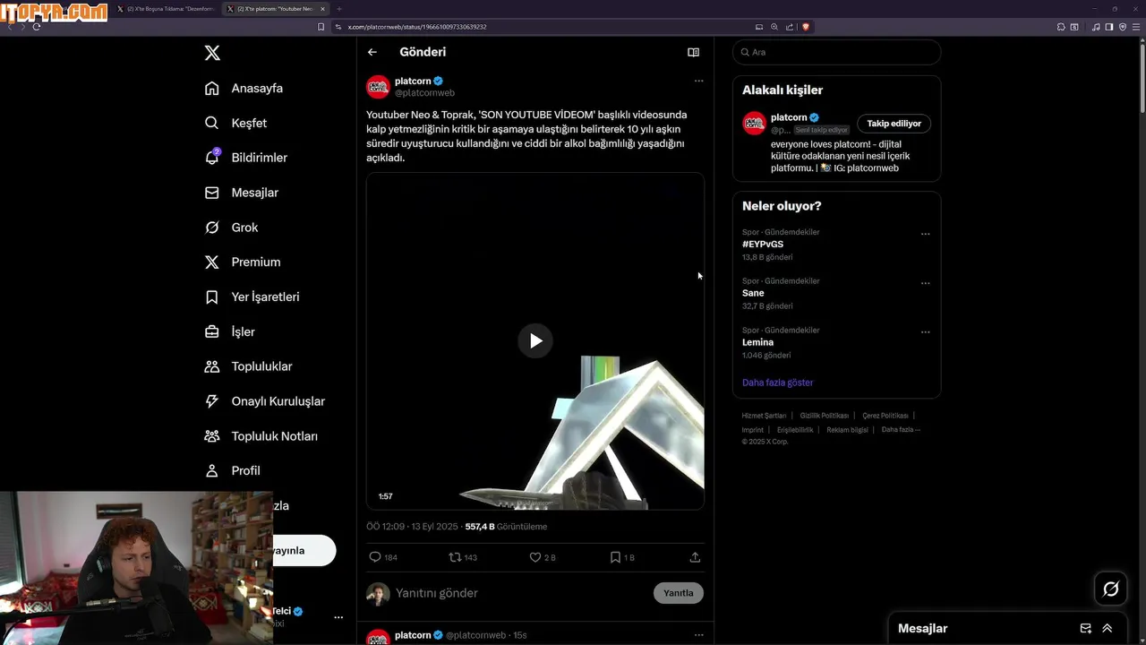This screenshot has width=1146, height=645.
Task: Click the Takip ediliyor button
Action: pos(894,124)
